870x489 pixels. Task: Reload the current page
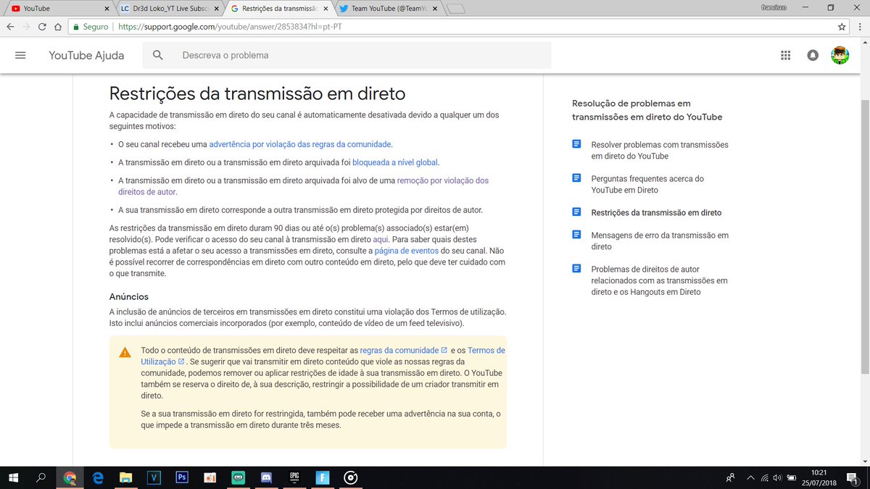click(x=43, y=27)
